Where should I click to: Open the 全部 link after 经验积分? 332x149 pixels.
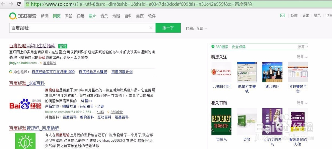pos(101,106)
